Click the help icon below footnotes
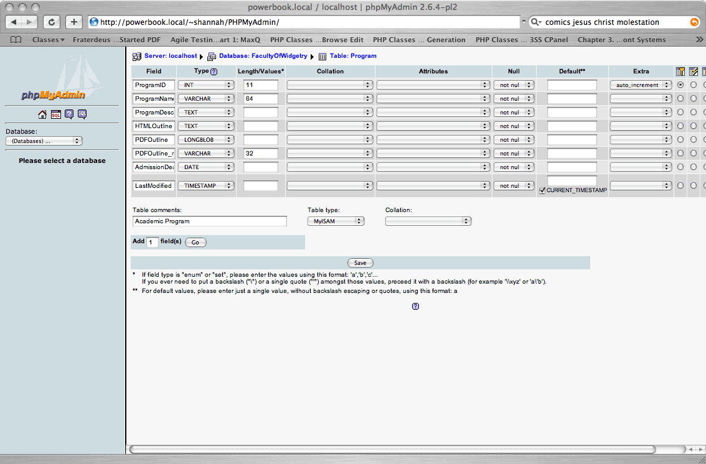 415,307
